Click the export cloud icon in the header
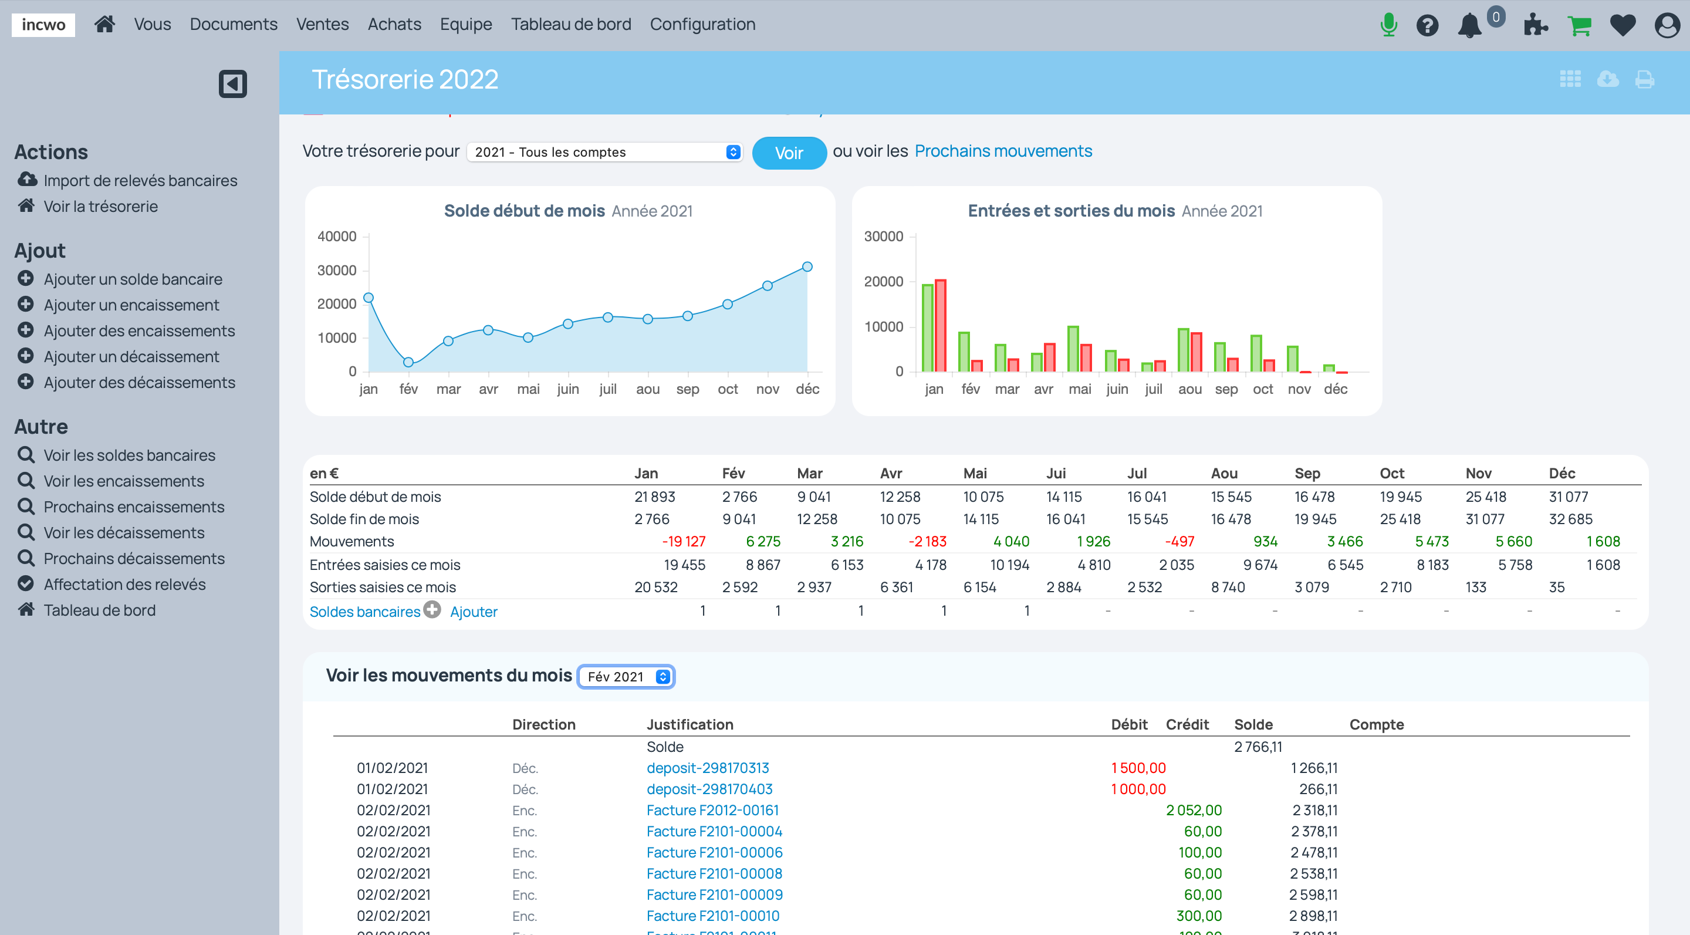 (1607, 79)
